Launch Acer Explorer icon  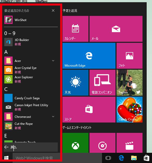(x=9, y=79)
